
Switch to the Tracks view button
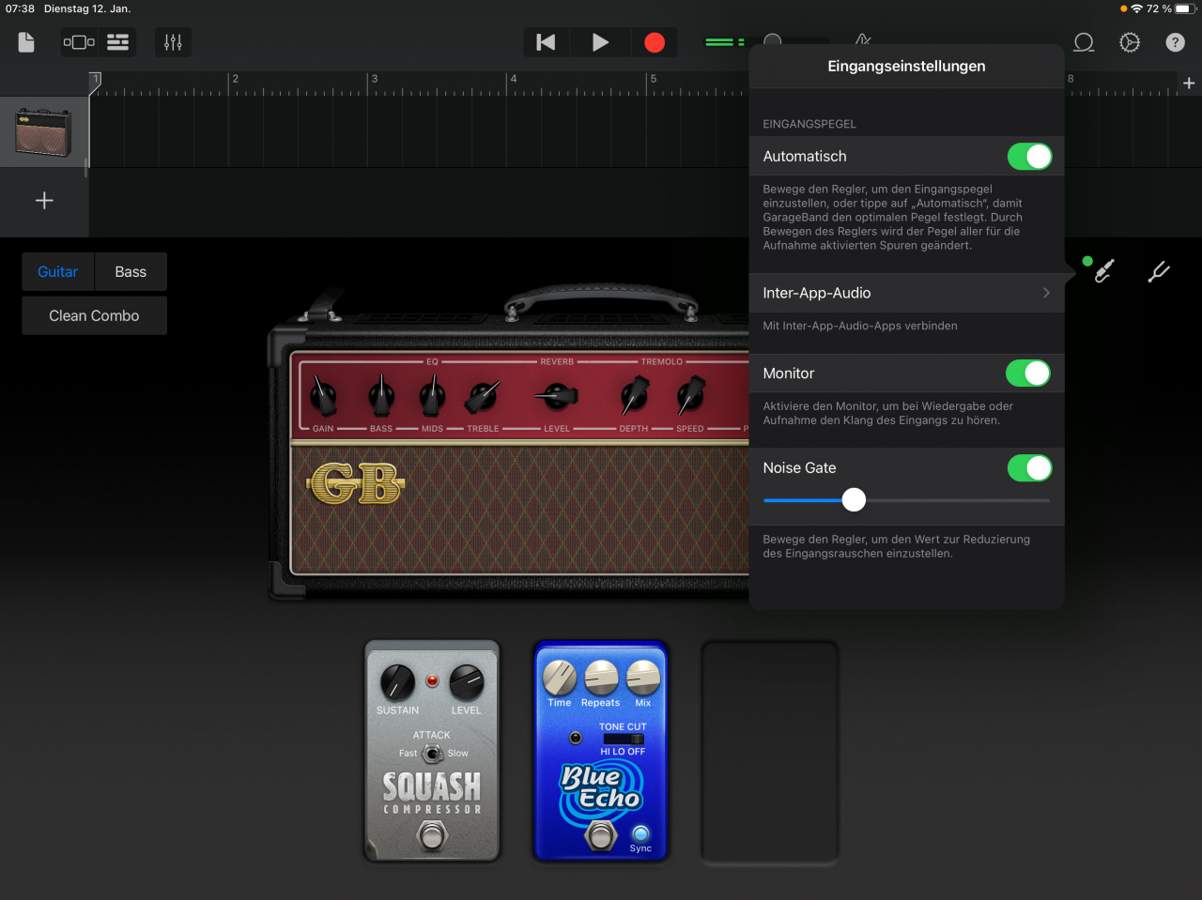tap(117, 42)
